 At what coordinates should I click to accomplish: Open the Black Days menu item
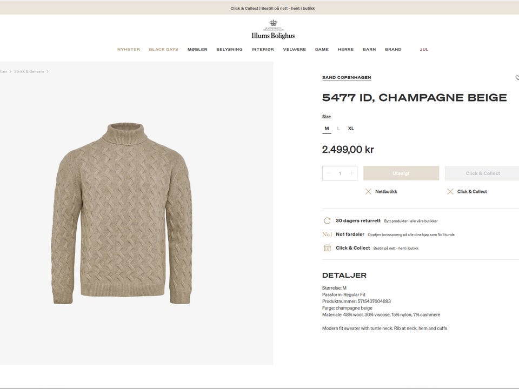click(x=163, y=49)
